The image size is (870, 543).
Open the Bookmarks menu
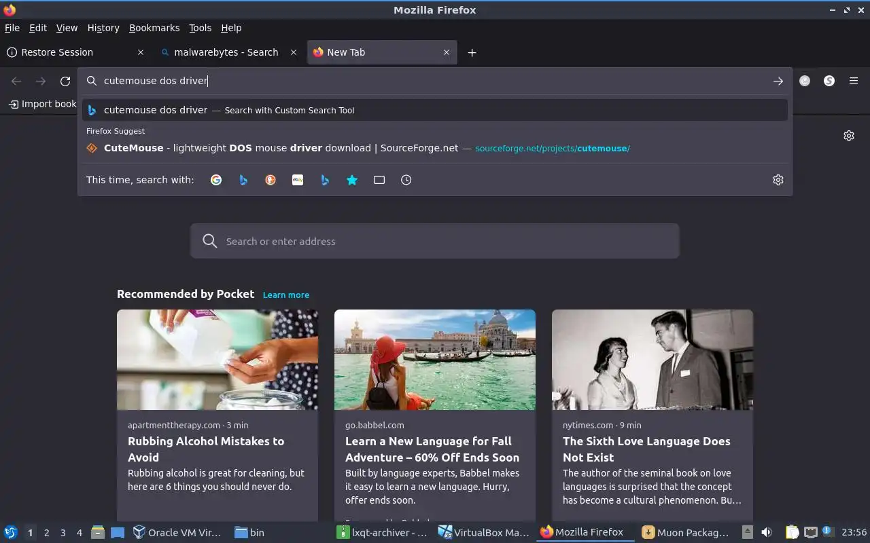[154, 28]
